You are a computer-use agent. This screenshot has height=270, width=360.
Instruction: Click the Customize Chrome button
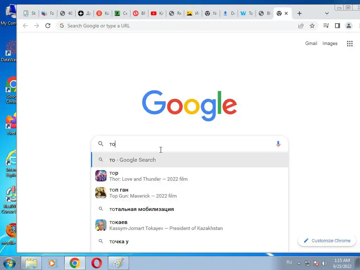point(327,240)
